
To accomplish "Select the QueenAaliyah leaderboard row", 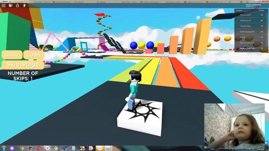I will pyautogui.click(x=251, y=43).
